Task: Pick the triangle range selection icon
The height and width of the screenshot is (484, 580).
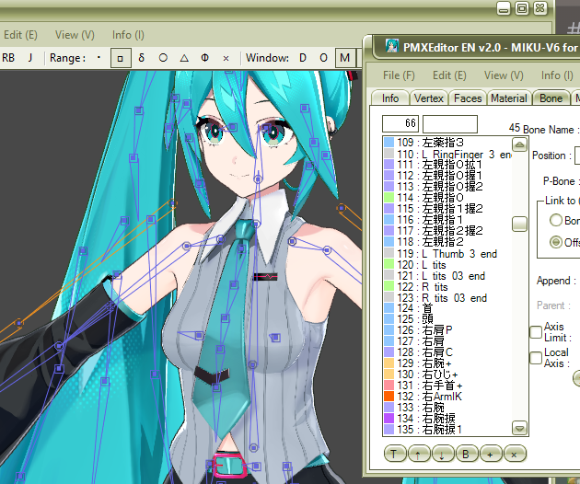Action: coord(184,58)
